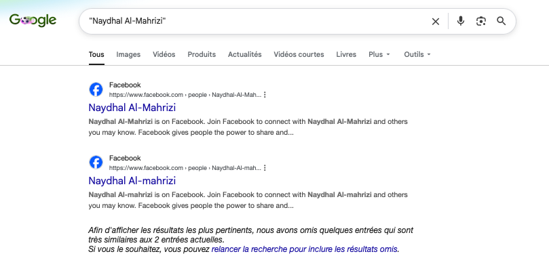Expand the Outils dropdown
This screenshot has width=549, height=275.
pyautogui.click(x=417, y=54)
